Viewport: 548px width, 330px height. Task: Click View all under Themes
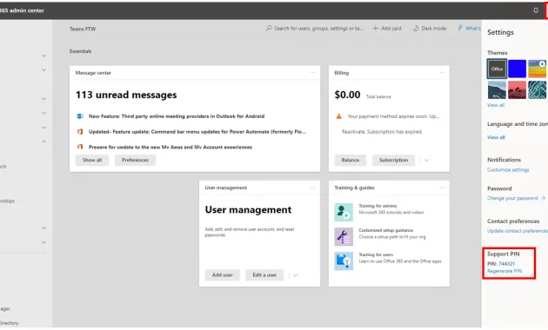tap(496, 105)
